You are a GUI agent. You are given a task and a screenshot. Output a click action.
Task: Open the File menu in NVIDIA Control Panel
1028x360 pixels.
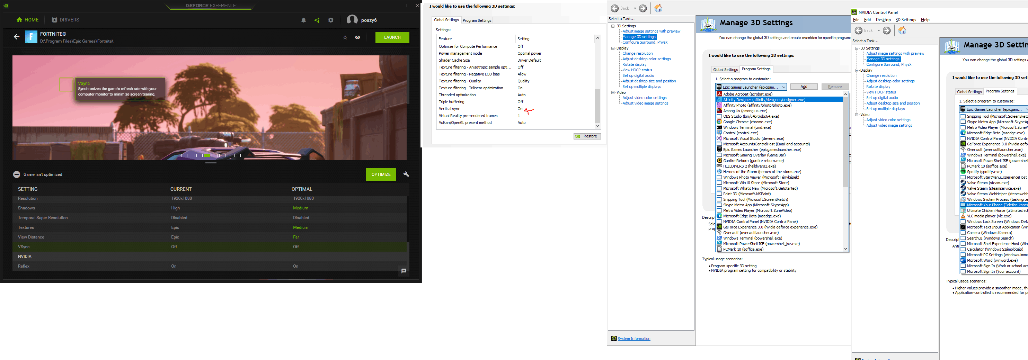coord(856,20)
